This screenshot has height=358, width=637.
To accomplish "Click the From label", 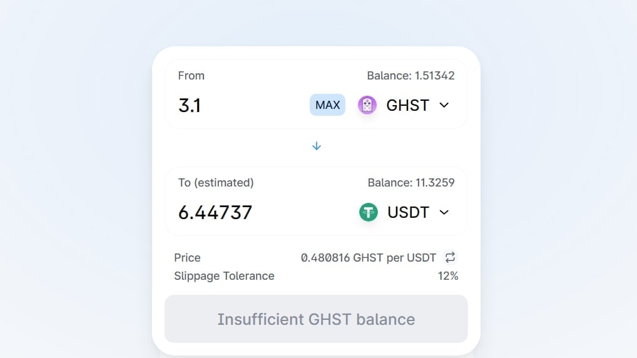I will pos(191,76).
